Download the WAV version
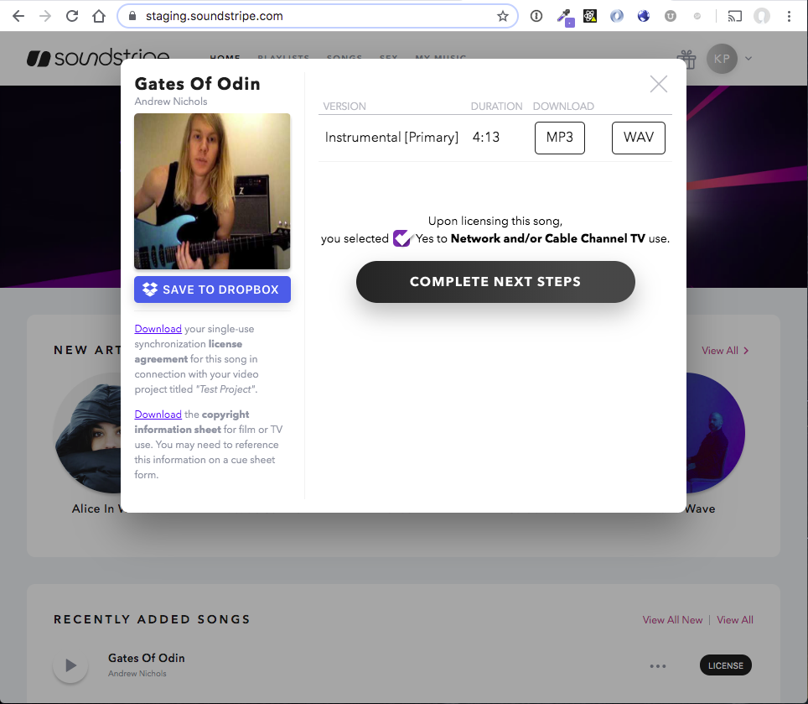 coord(638,138)
